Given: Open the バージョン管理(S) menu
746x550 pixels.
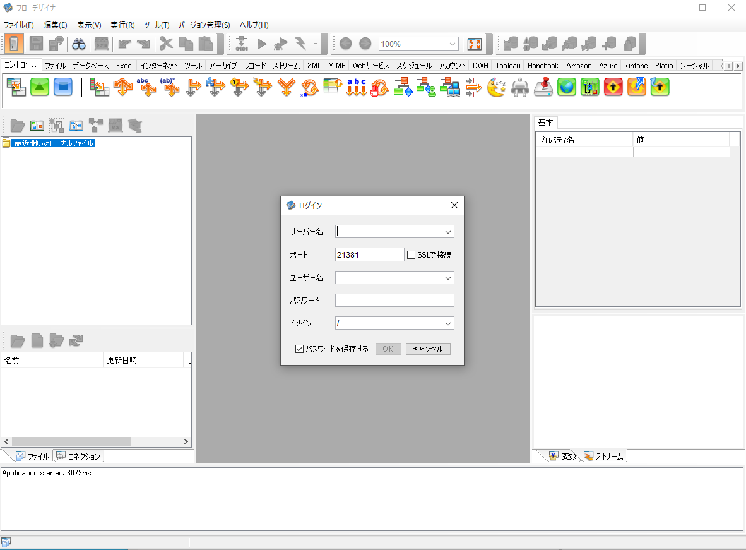Looking at the screenshot, I should (x=204, y=25).
